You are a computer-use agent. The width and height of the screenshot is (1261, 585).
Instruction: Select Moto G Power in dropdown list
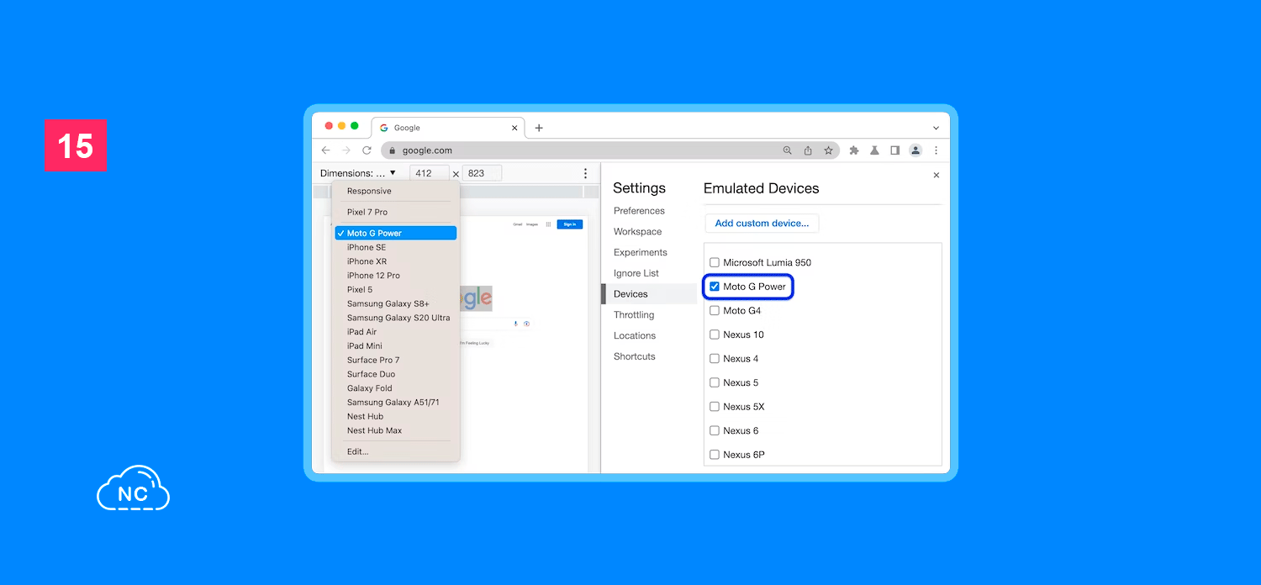[396, 233]
